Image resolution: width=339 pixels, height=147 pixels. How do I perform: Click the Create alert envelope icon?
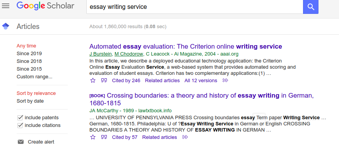point(21,142)
